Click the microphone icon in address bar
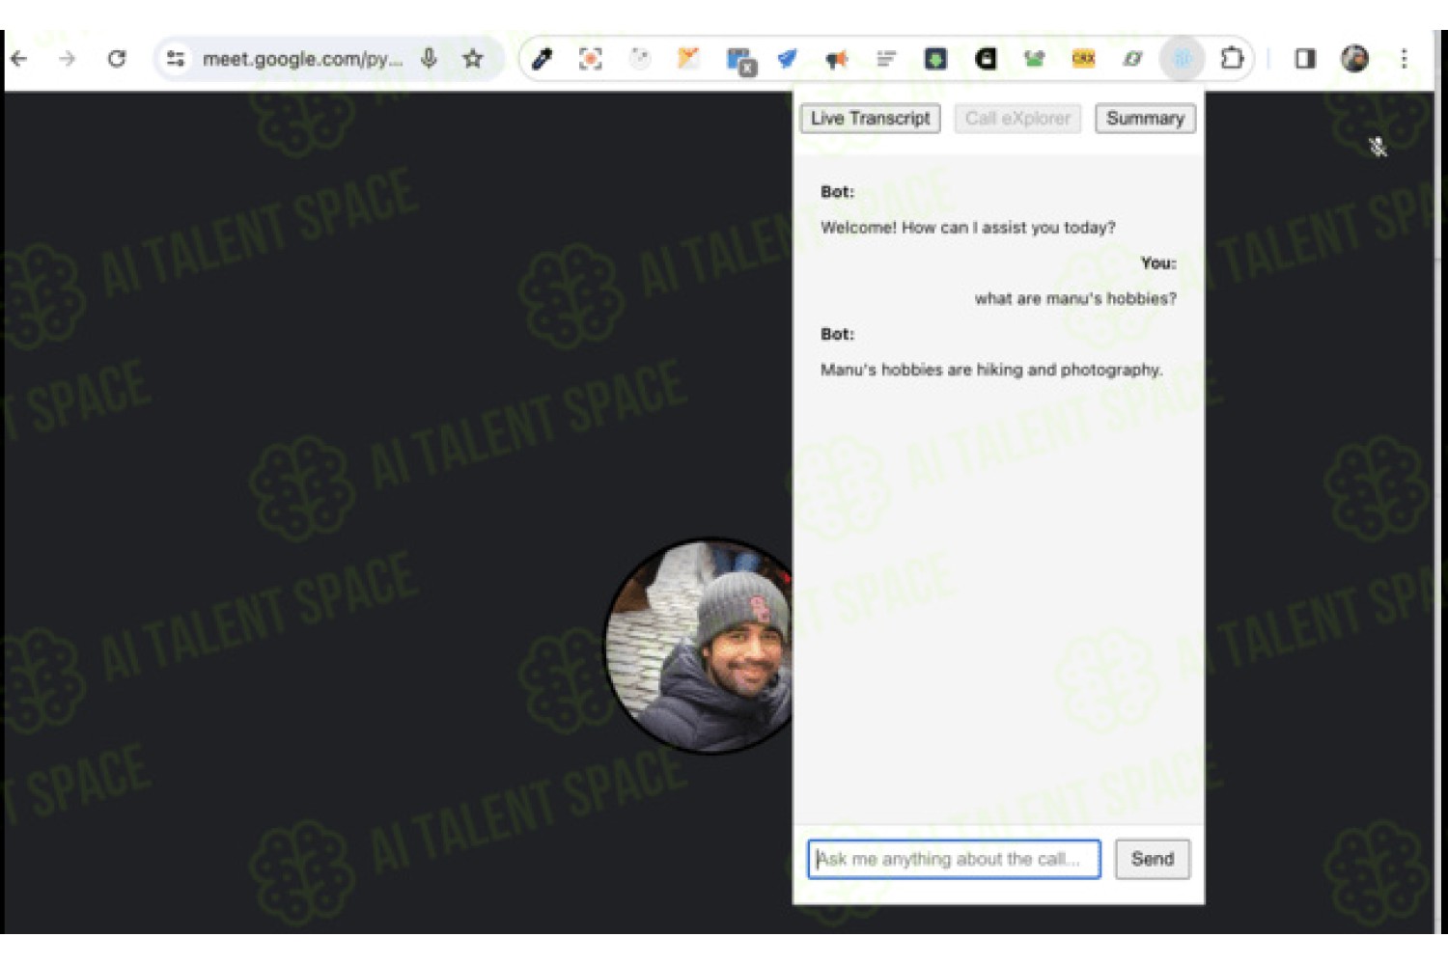Image resolution: width=1448 pixels, height=965 pixels. pyautogui.click(x=430, y=59)
